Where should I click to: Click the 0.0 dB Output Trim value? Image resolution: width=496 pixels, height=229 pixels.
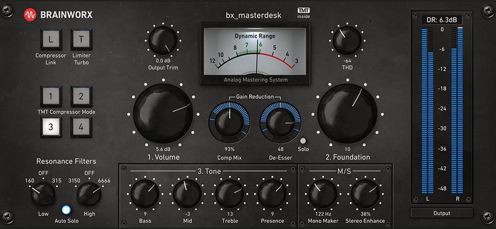pos(163,61)
